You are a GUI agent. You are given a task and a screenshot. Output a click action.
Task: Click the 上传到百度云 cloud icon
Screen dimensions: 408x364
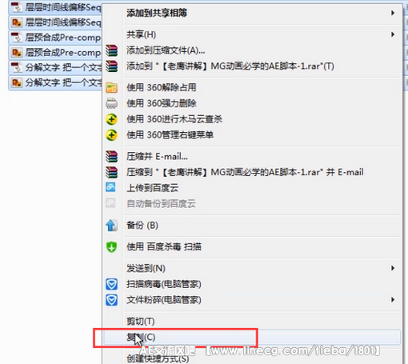pyautogui.click(x=110, y=187)
